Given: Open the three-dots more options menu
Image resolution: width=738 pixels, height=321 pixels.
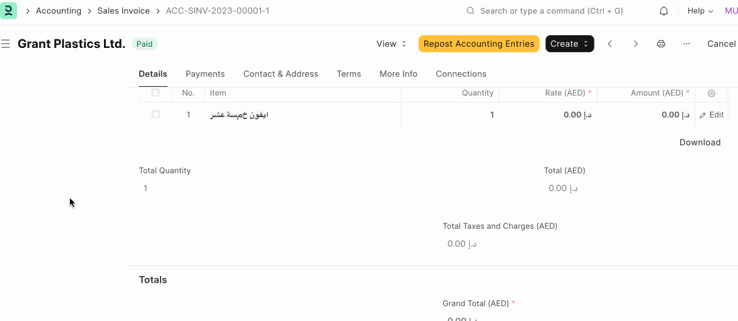Looking at the screenshot, I should [x=686, y=44].
